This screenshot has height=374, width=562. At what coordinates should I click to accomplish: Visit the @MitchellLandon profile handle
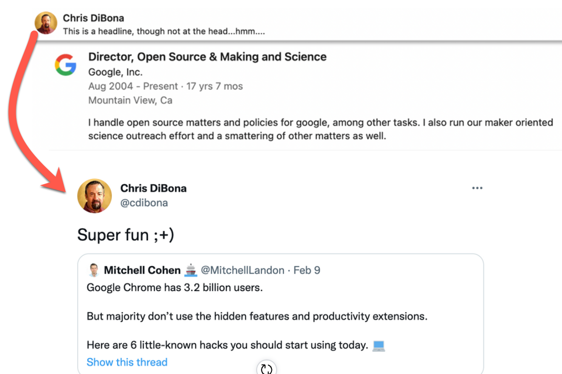pos(242,270)
